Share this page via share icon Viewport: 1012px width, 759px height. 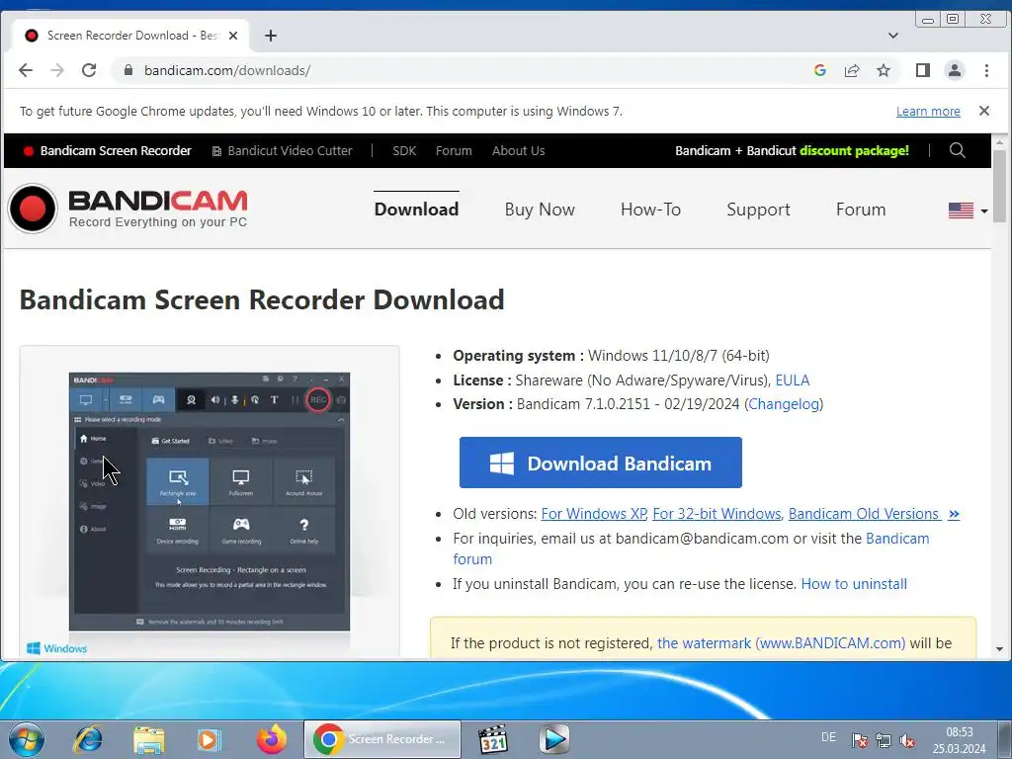point(852,70)
